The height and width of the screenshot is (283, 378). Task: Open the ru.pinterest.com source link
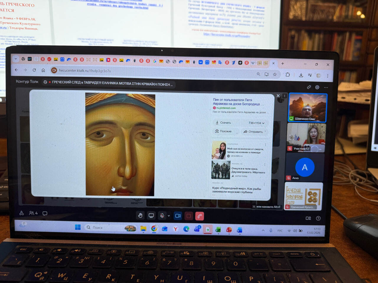coord(226,108)
